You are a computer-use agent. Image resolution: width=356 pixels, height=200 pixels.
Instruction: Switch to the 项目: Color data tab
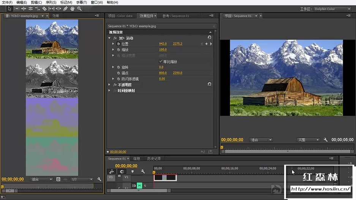pos(120,16)
